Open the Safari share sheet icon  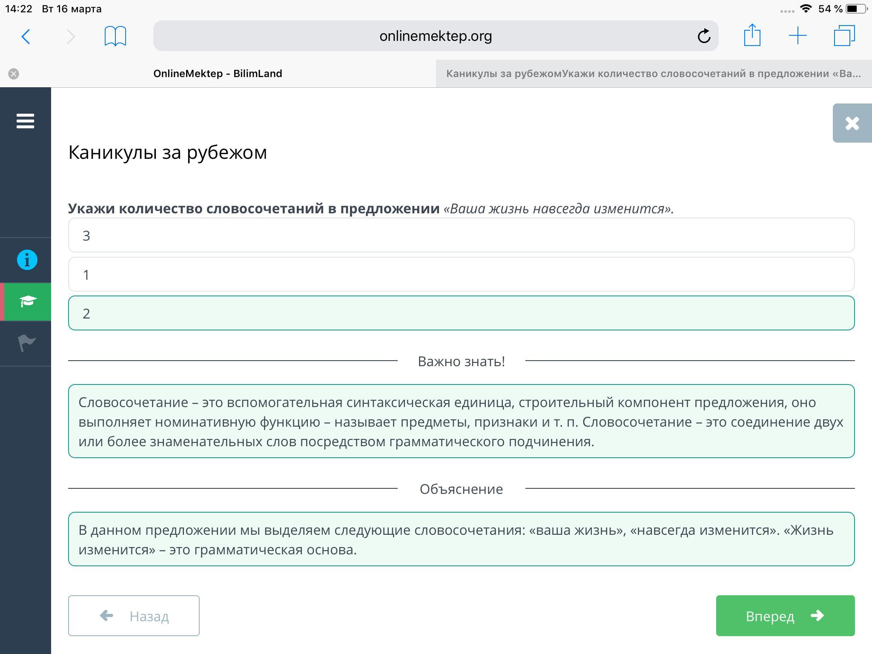click(752, 35)
